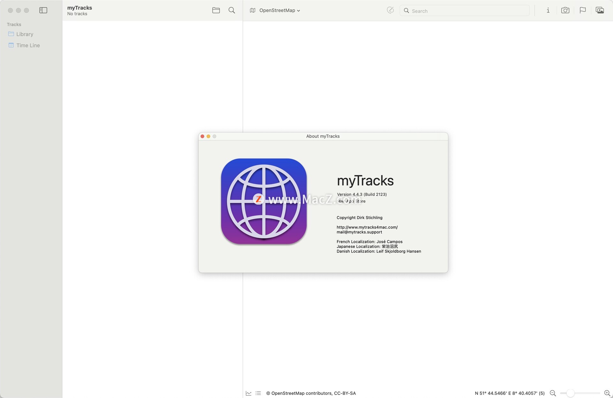Minimize the About myTracks window

coord(208,136)
